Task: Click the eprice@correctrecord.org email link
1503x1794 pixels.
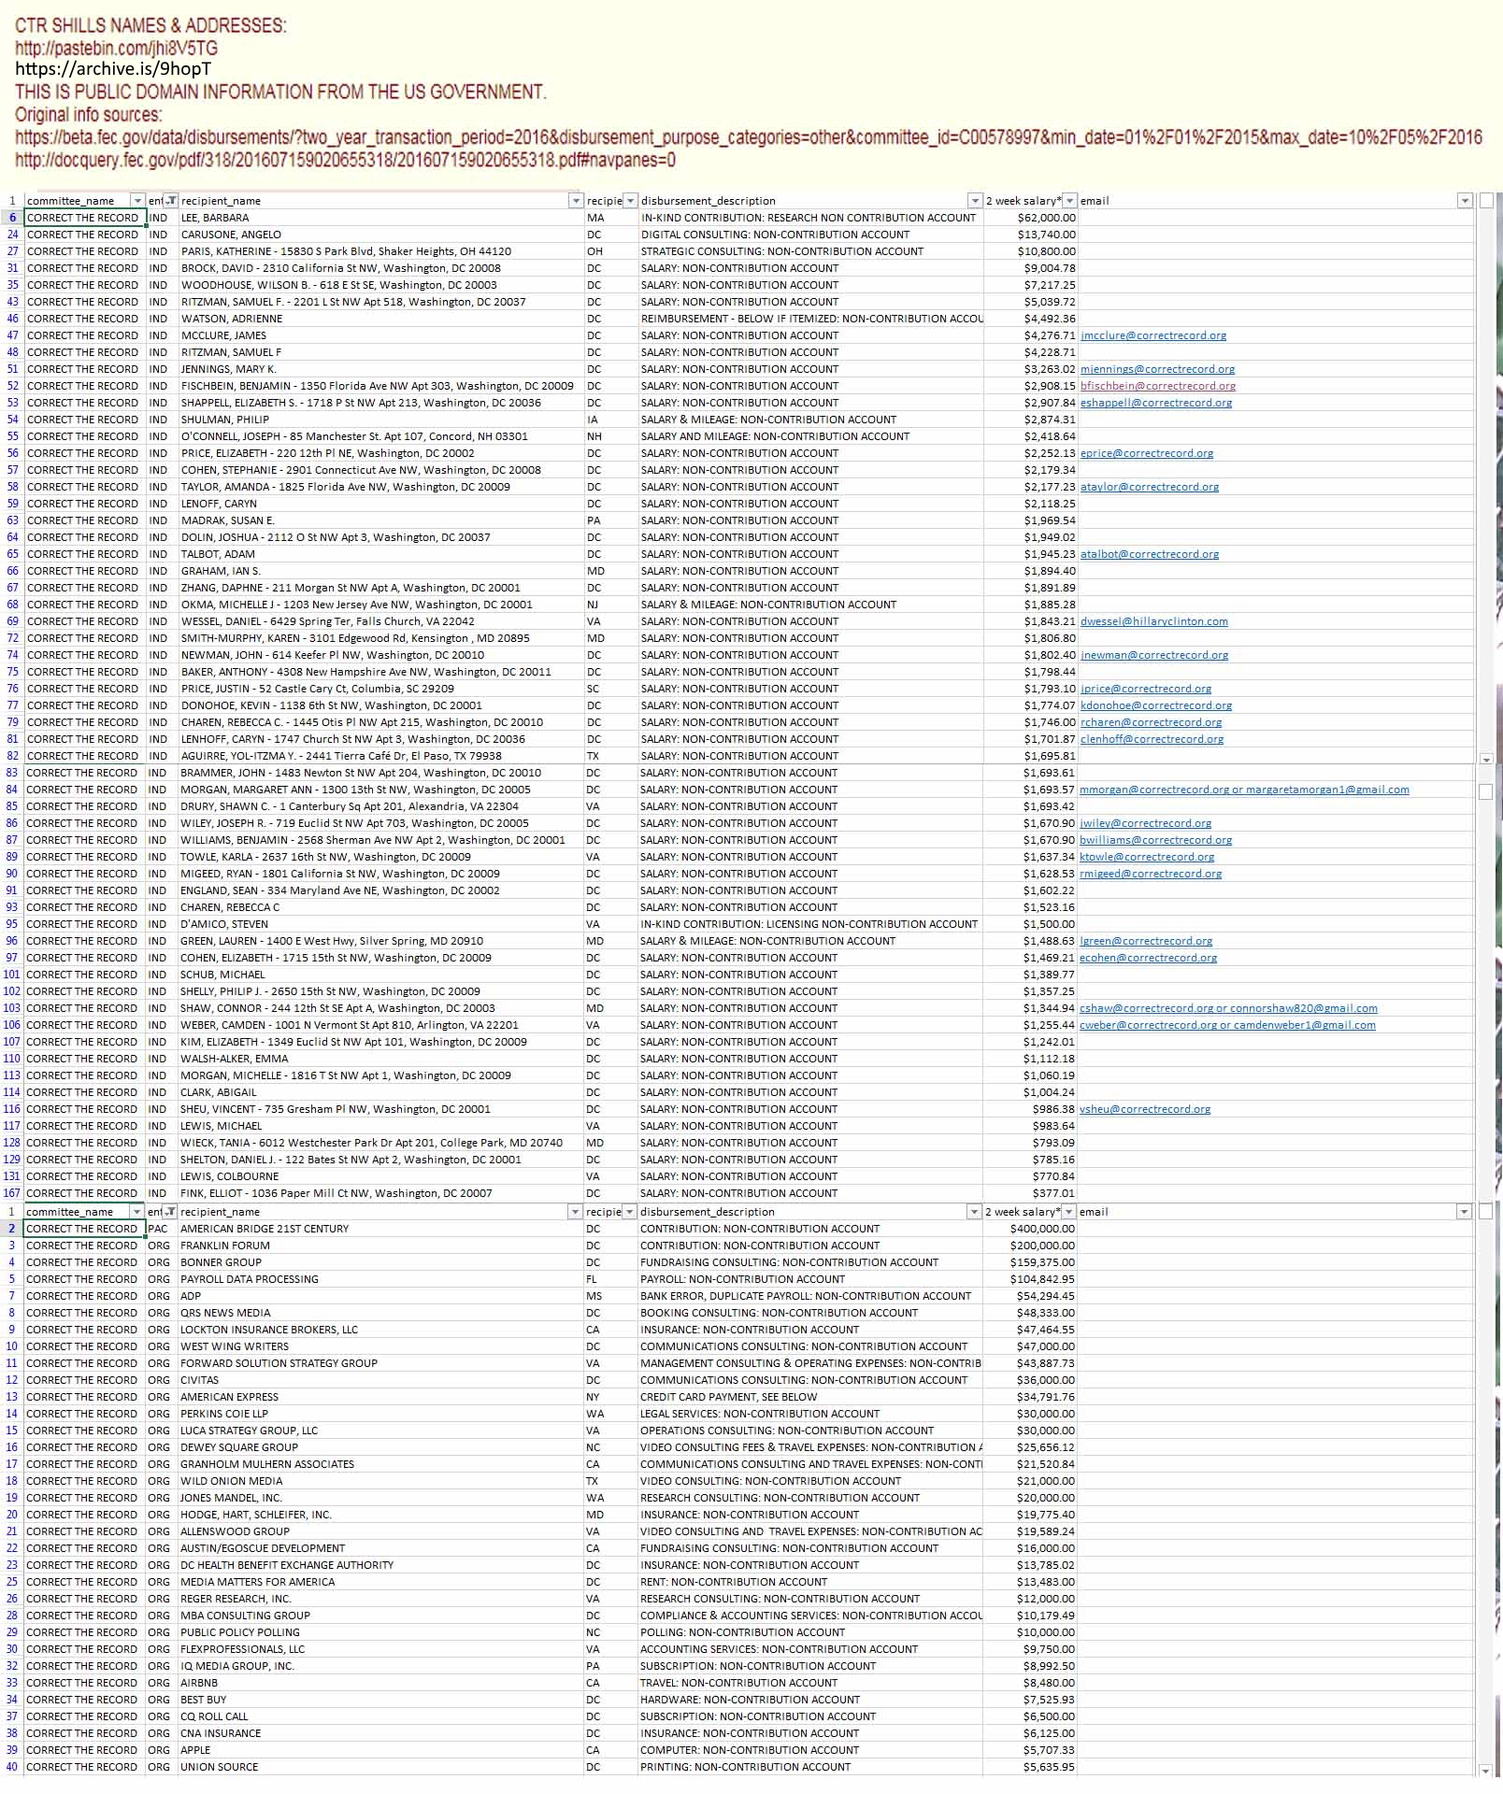Action: click(x=1147, y=453)
